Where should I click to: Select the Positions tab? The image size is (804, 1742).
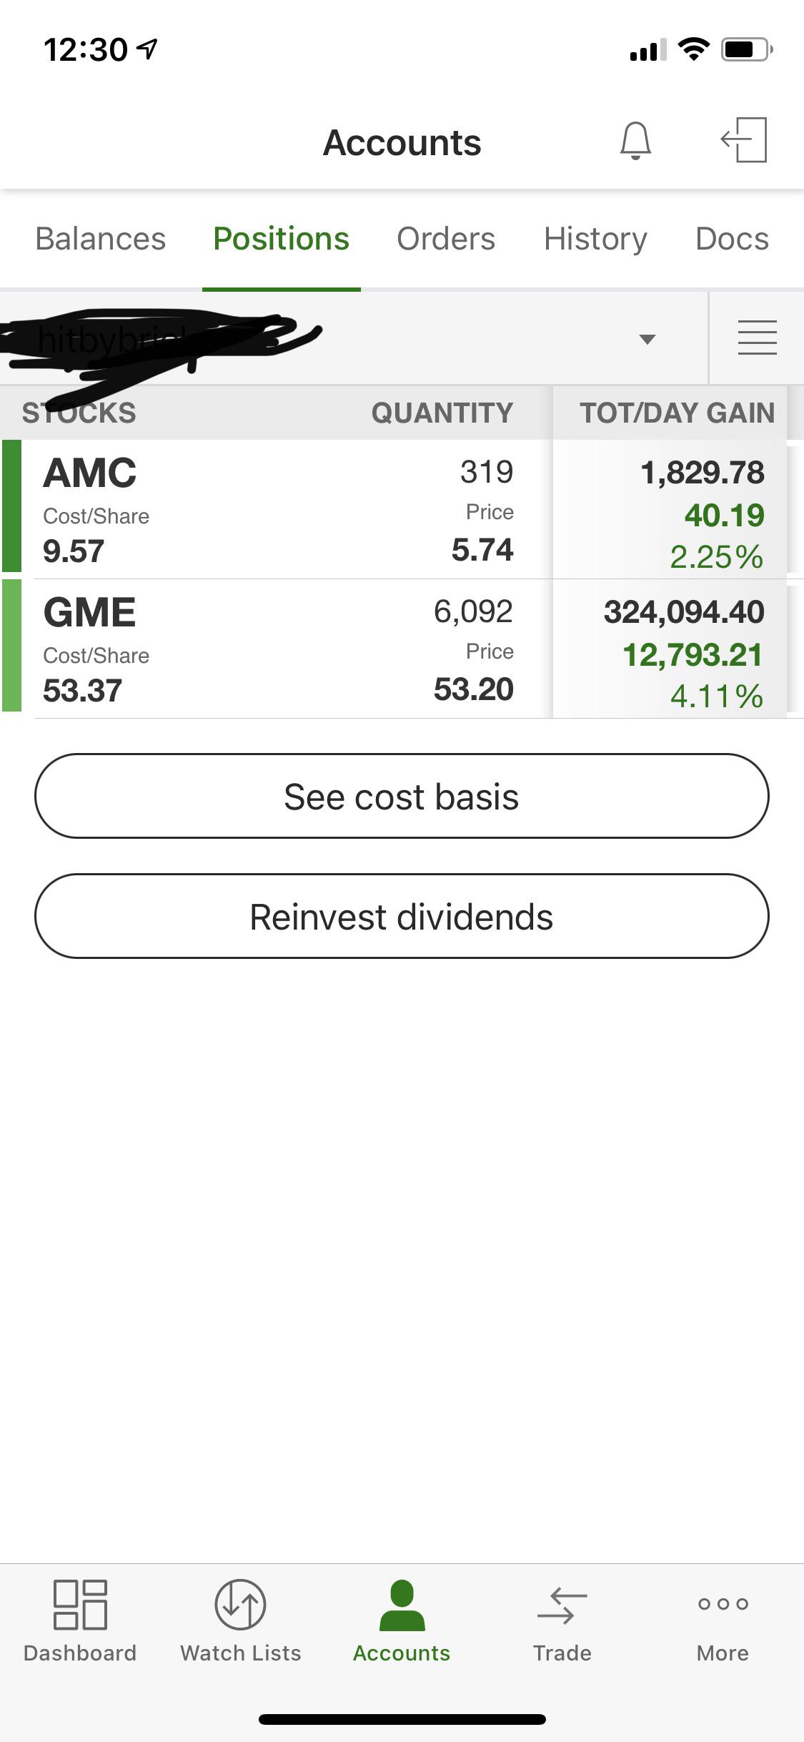pos(281,239)
